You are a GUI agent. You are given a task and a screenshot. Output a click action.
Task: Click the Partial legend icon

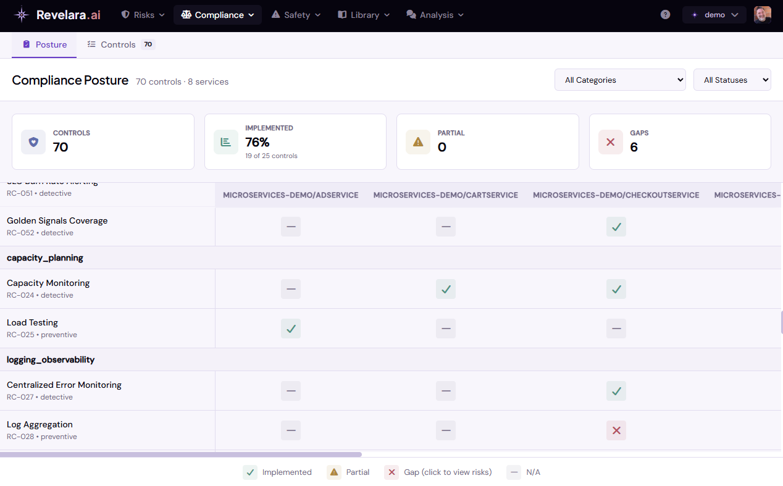click(x=334, y=472)
